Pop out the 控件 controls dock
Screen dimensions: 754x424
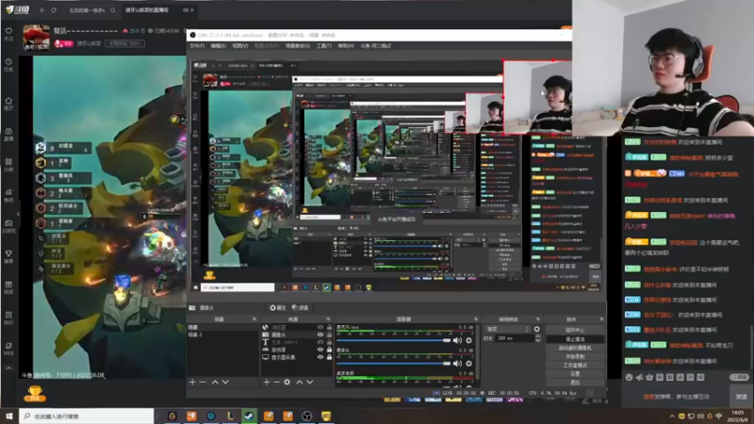pos(601,319)
